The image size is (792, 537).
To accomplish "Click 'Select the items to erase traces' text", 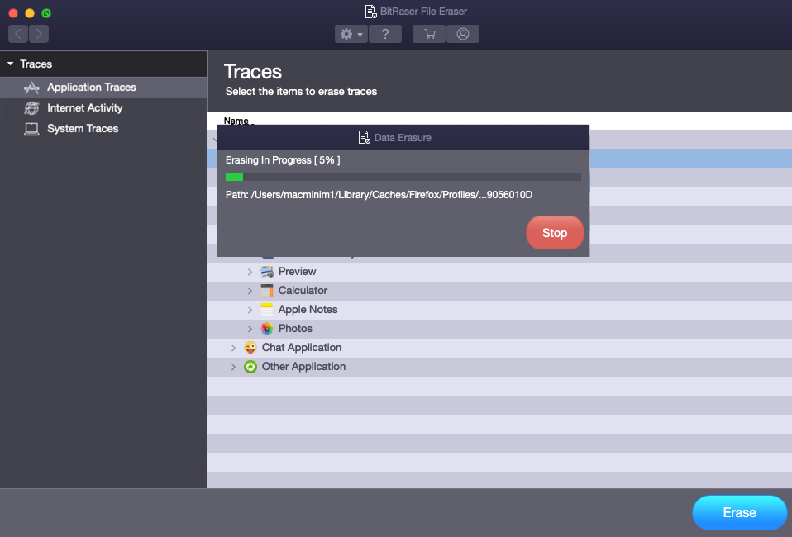I will (301, 92).
